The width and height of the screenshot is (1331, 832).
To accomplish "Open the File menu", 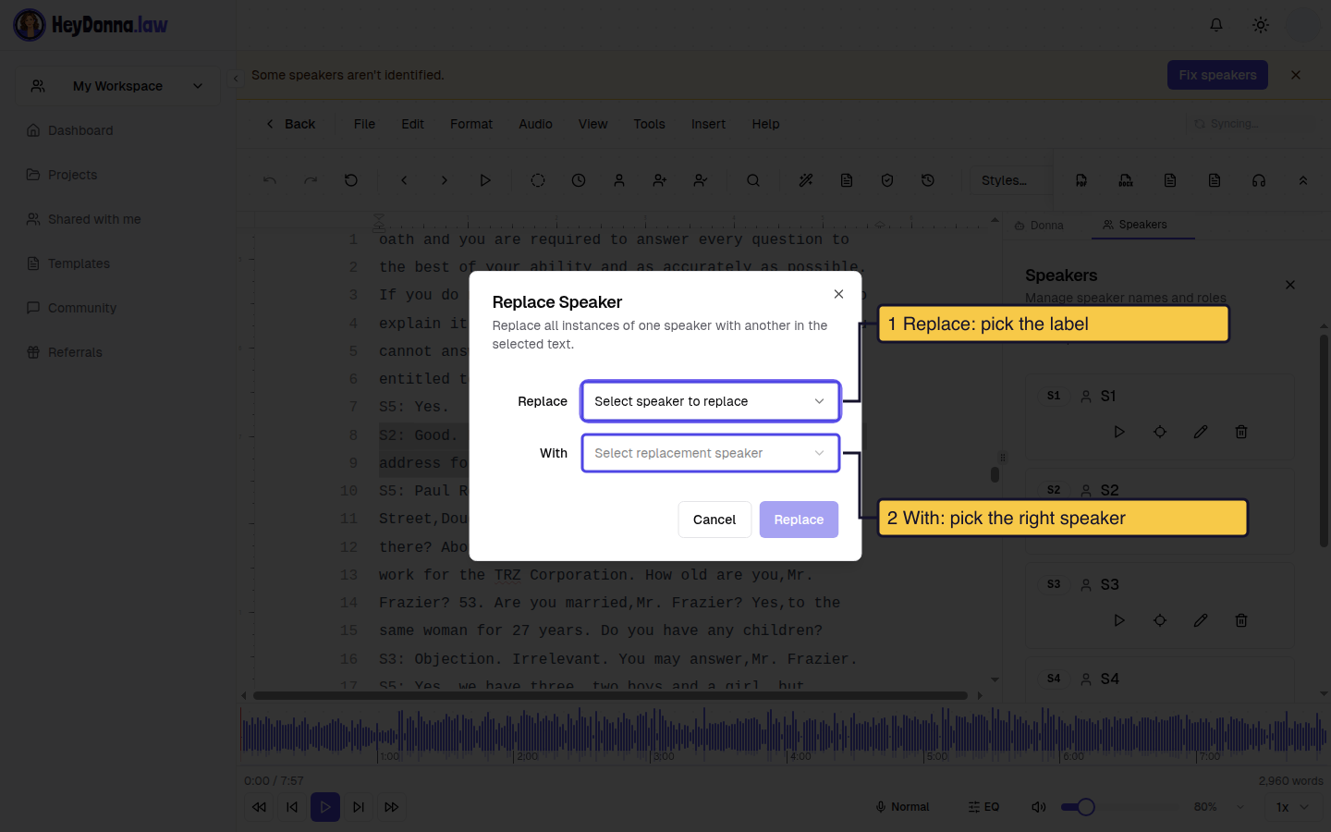I will coord(364,124).
